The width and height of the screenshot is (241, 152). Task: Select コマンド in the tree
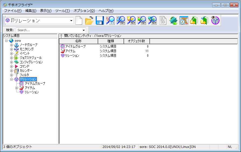[x=25, y=66]
